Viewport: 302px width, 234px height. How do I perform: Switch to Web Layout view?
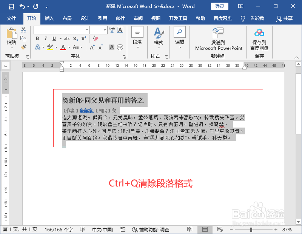[x=220, y=229]
